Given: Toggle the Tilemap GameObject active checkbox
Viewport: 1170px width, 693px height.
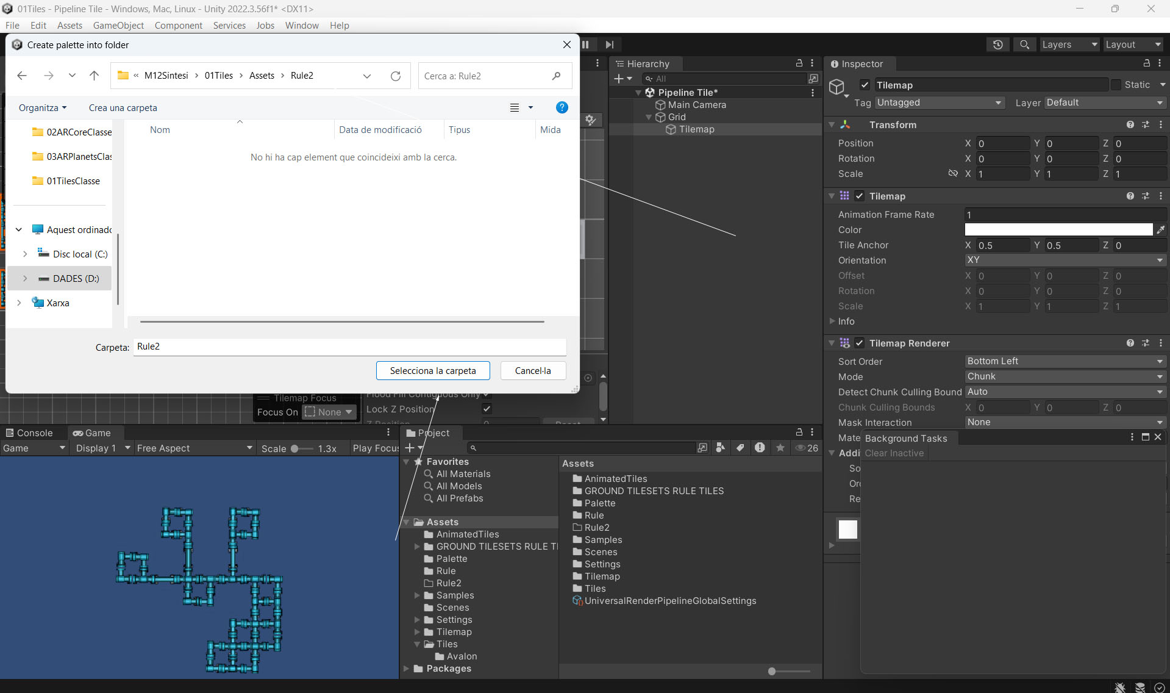Looking at the screenshot, I should point(865,85).
